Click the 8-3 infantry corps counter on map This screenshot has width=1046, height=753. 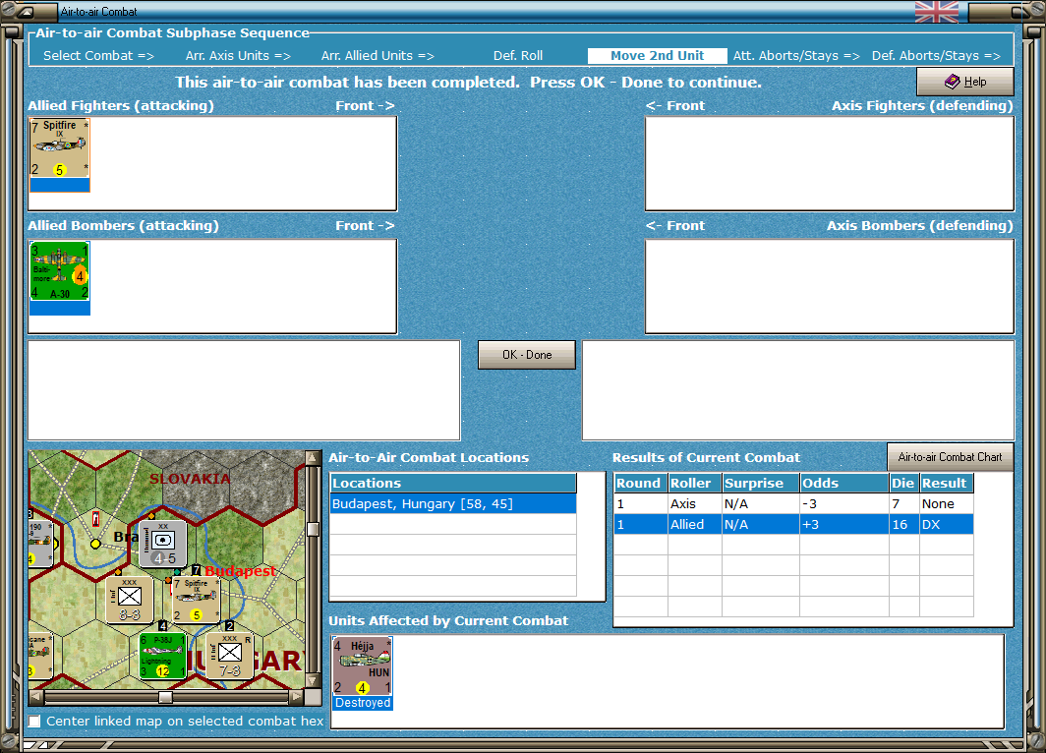click(130, 600)
